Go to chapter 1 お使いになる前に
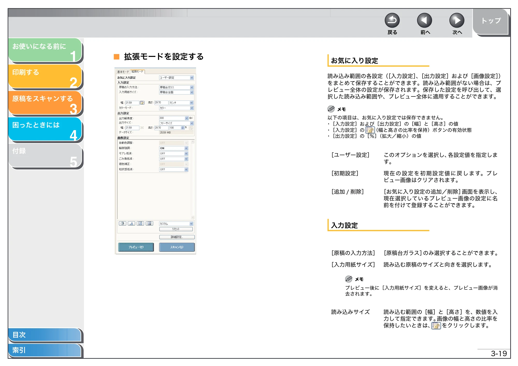The image size is (518, 366). 45,50
